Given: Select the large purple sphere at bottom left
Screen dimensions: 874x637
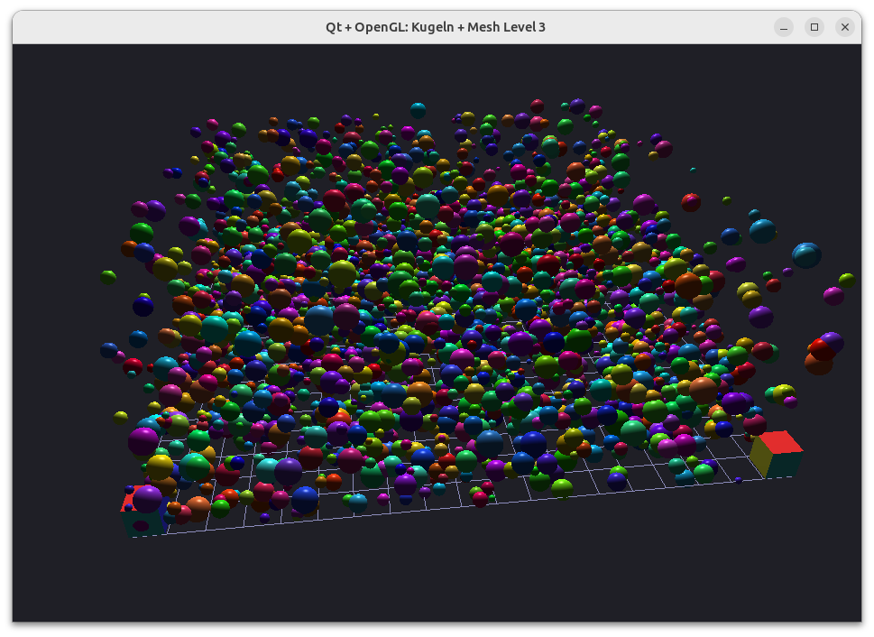Looking at the screenshot, I should (143, 441).
